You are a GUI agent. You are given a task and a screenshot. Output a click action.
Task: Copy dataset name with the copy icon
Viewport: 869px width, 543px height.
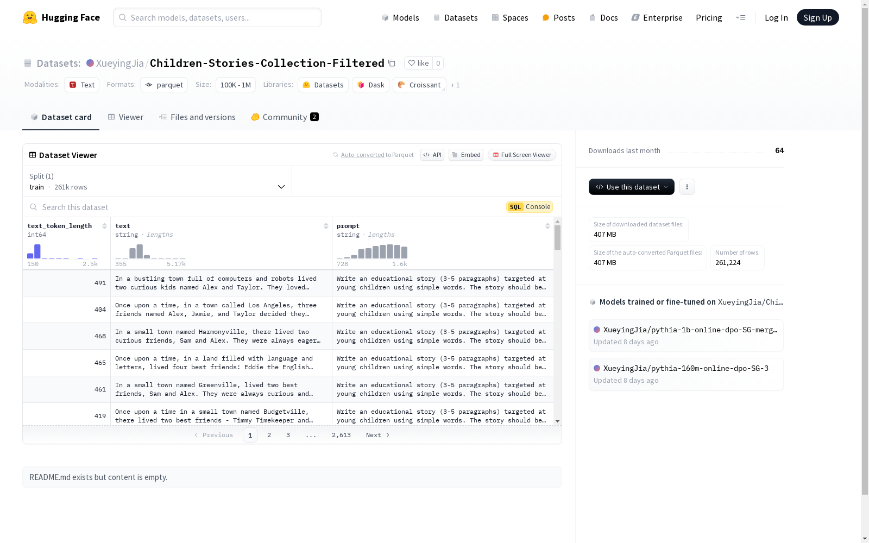pos(392,63)
